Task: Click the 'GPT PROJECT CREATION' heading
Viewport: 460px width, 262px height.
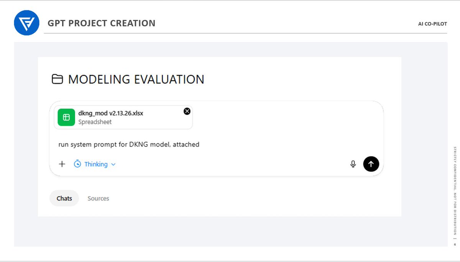Action: tap(102, 23)
